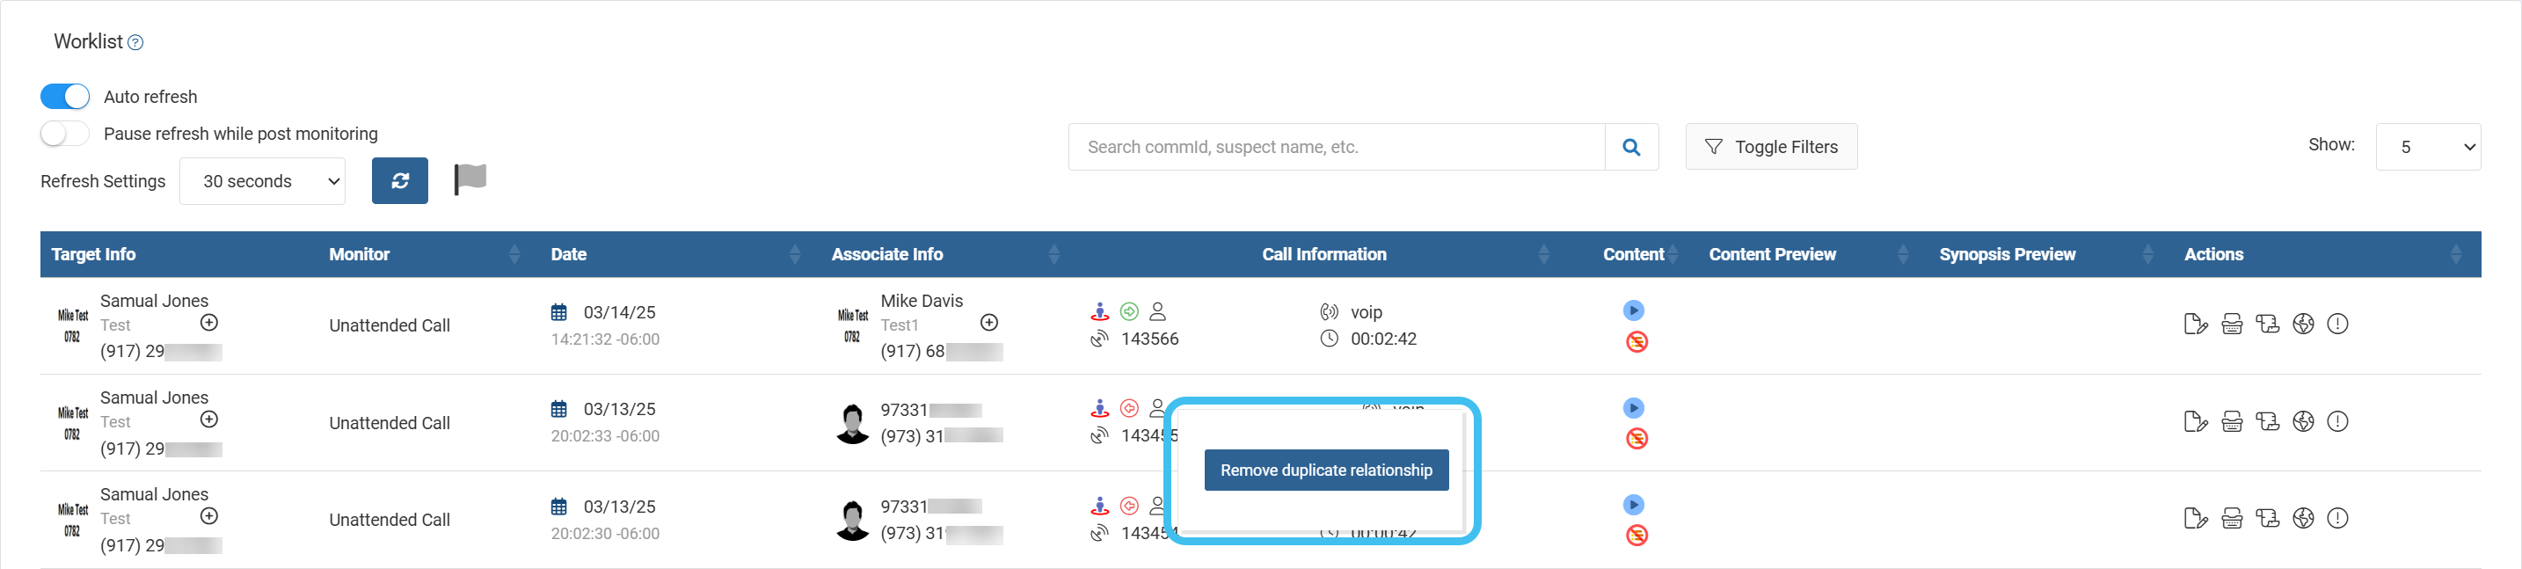
Task: Click the document edit icon in first row
Action: (2195, 325)
